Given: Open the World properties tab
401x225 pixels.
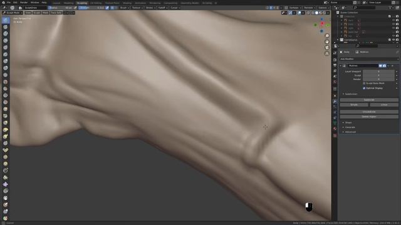Looking at the screenshot, I should pos(335,82).
